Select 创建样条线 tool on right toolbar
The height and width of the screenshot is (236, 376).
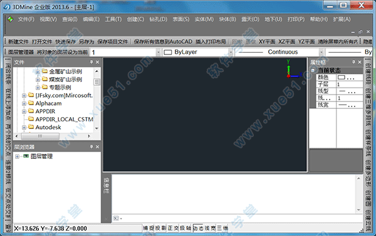[x=368, y=143]
